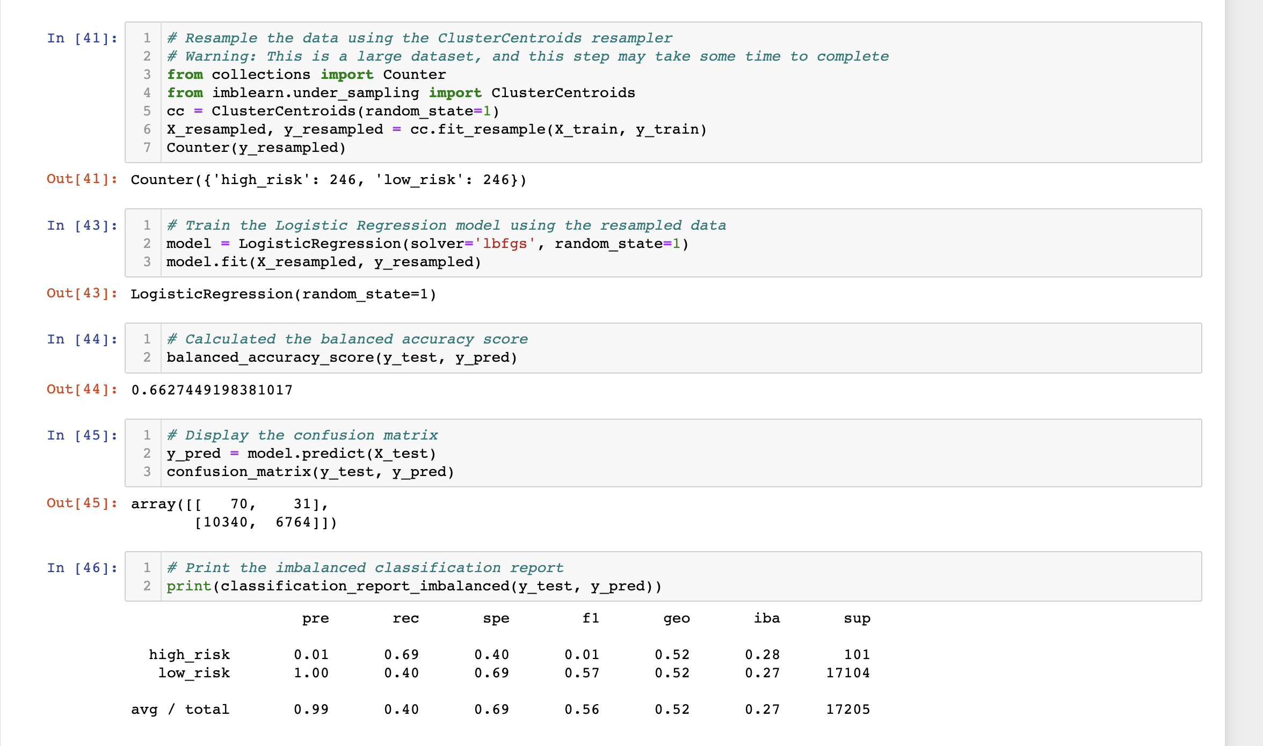Click the balanced accuracy score output value
Viewport: 1263px width, 746px height.
pos(212,390)
